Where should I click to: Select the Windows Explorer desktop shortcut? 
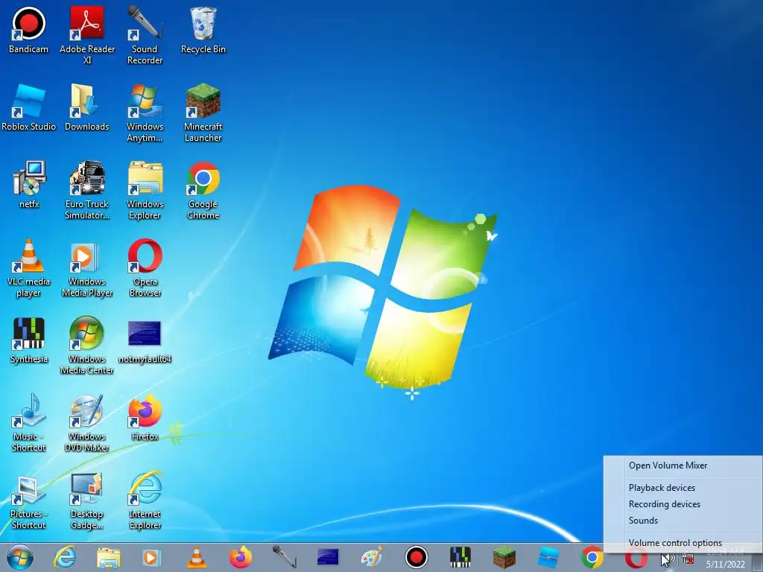pos(145,191)
